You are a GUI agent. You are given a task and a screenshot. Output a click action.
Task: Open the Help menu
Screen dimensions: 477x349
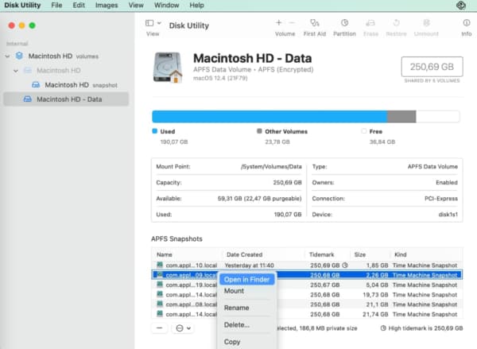point(196,6)
